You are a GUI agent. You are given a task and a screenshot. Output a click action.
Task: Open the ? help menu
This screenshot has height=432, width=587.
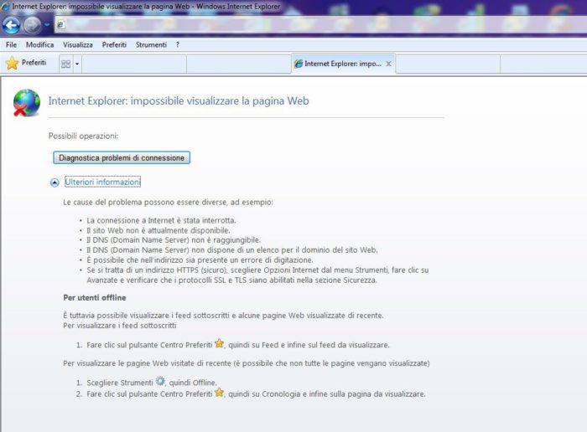tap(178, 45)
